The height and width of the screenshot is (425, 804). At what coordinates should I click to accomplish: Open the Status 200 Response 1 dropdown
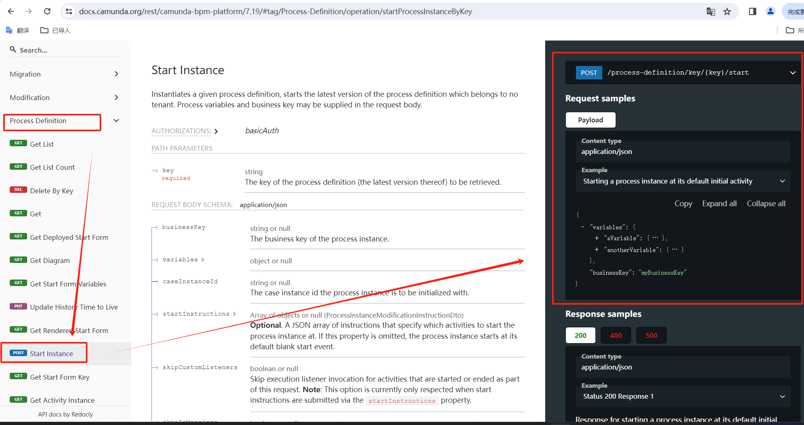coord(683,396)
